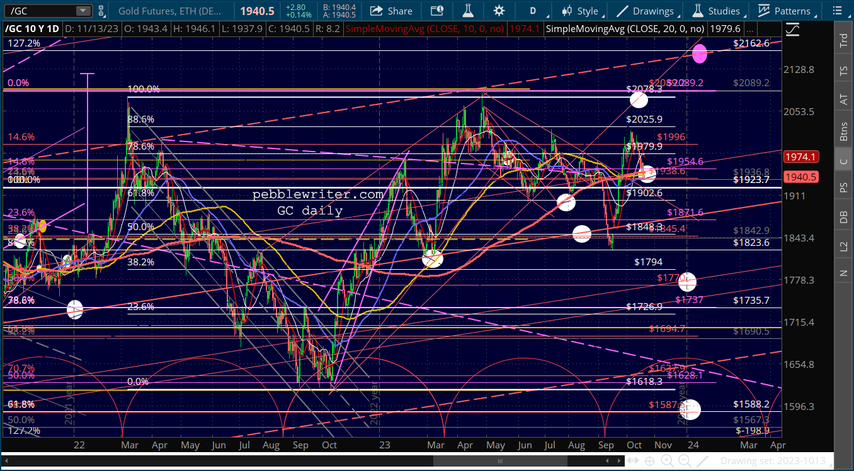Click the magenta target ellipse near $2162.6

(699, 54)
